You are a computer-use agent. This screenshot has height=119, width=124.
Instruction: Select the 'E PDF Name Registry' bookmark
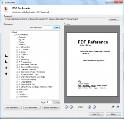click(x=27, y=80)
